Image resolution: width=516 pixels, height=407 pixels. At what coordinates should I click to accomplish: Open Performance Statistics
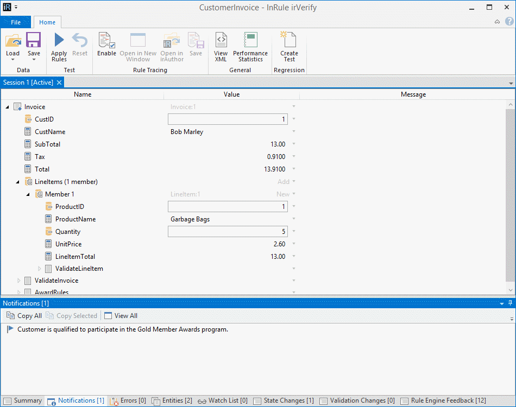click(x=250, y=40)
